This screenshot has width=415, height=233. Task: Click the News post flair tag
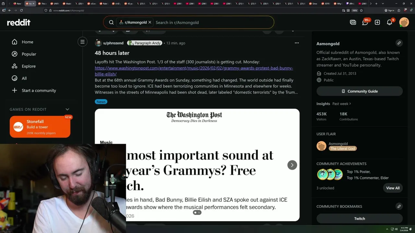[101, 102]
